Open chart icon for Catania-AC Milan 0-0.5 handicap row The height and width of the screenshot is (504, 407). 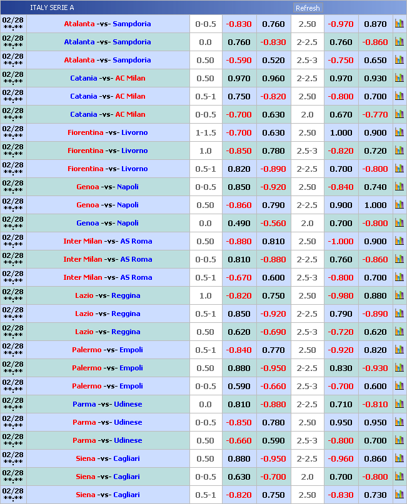point(399,114)
